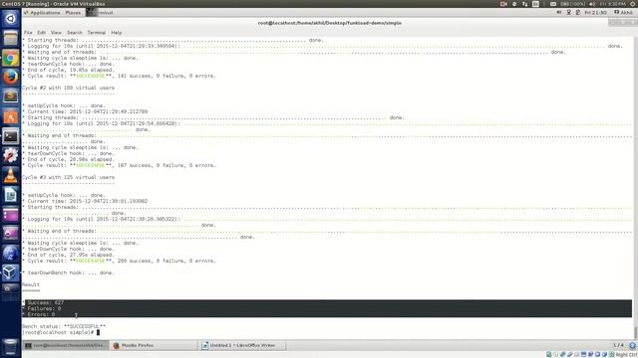Open LibreOffice Writer document icon in dock
Viewport: 638px width, 358px height.
11,195
